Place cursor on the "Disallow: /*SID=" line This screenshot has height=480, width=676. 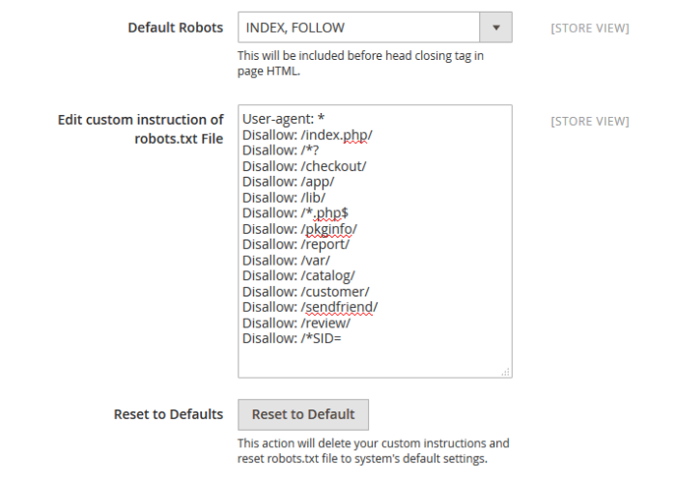(294, 338)
